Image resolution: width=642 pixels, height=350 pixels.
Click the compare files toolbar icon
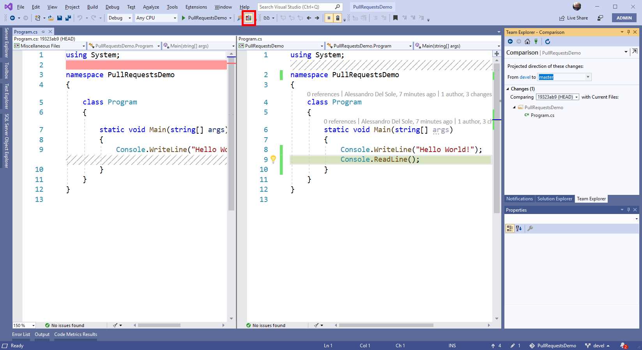click(x=248, y=18)
